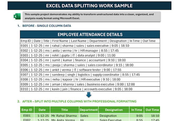This screenshot has height=121, width=179.
Task: Click the green 'Out Time' column header
Action: pyautogui.click(x=152, y=110)
